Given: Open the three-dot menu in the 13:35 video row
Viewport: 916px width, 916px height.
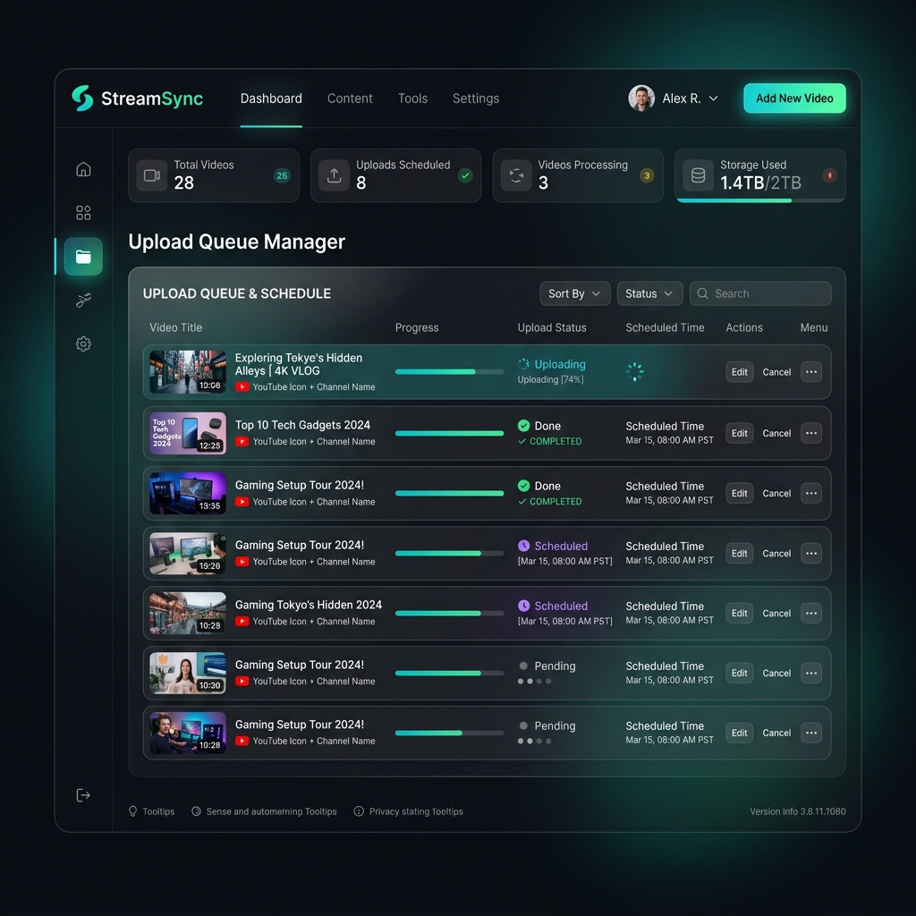Looking at the screenshot, I should [x=811, y=493].
